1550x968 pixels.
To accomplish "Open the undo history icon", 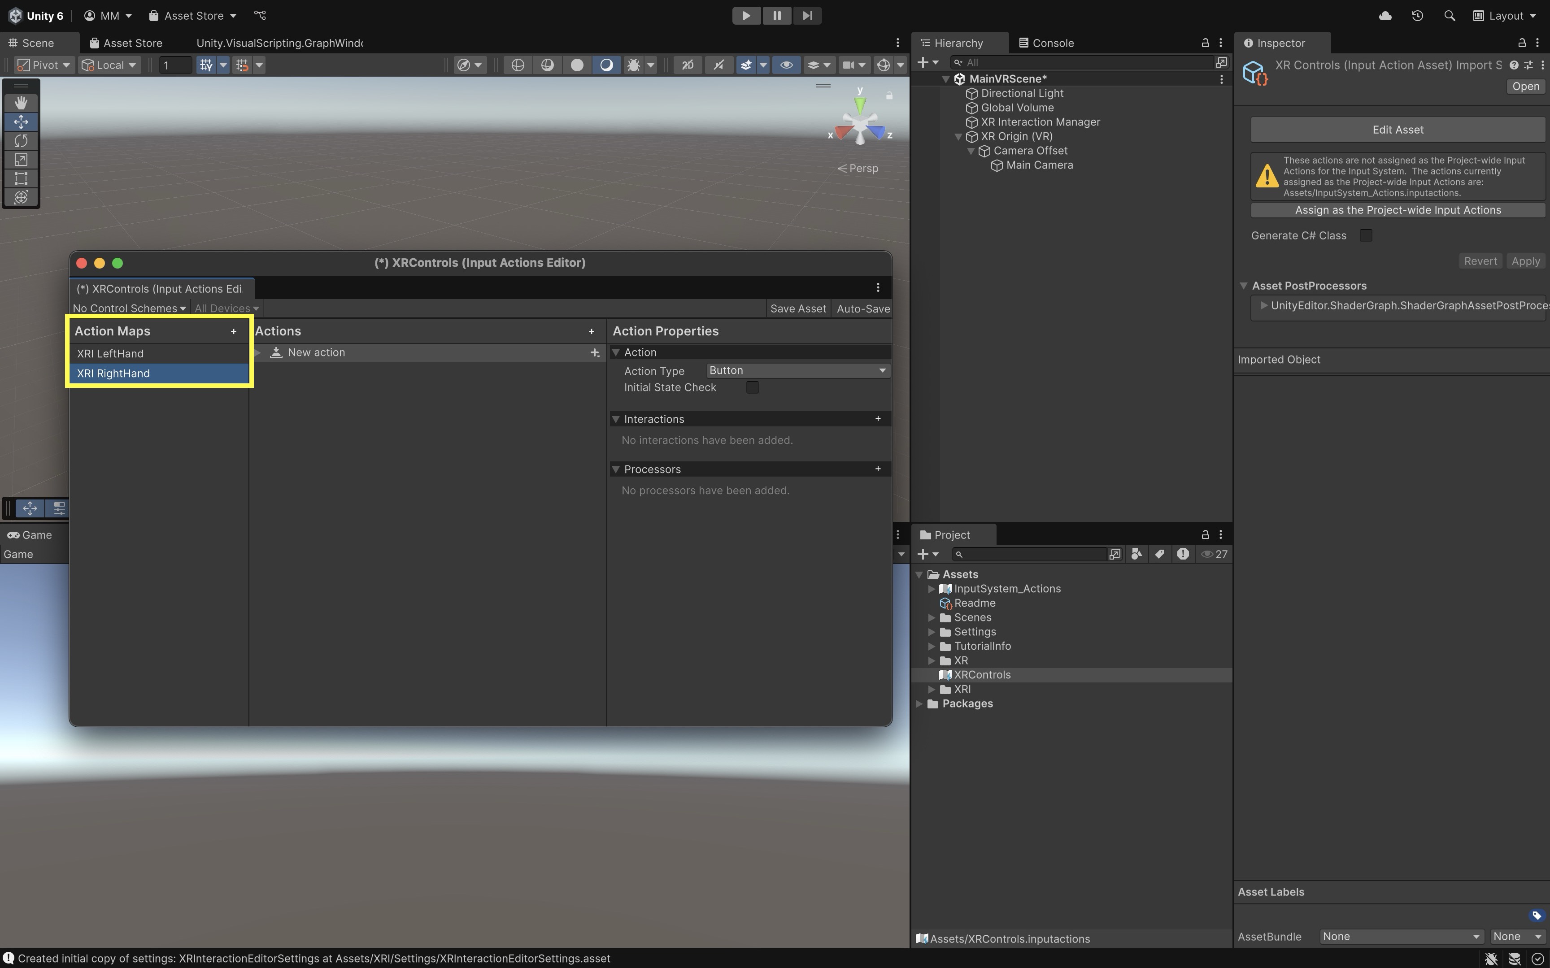I will [1418, 15].
